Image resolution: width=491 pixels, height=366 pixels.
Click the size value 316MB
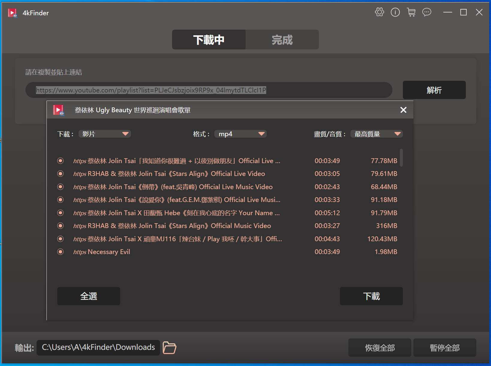(x=387, y=226)
